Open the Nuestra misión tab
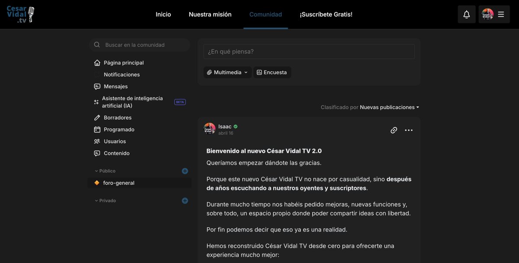Viewport: 519px width, 263px height. tap(210, 15)
